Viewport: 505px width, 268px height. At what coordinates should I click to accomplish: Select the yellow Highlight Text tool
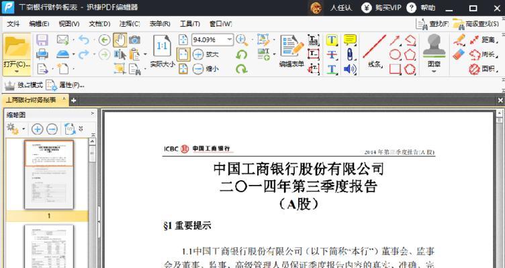coord(332,40)
